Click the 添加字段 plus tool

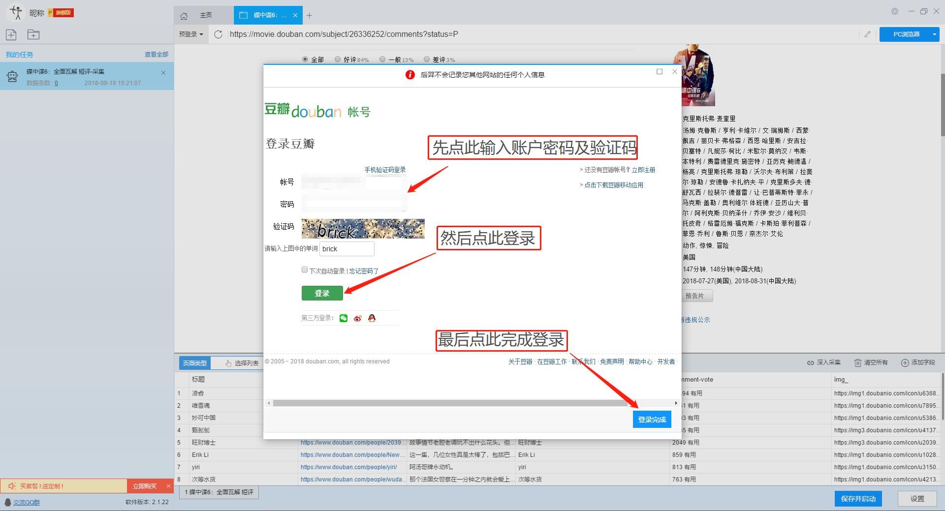[x=918, y=362]
